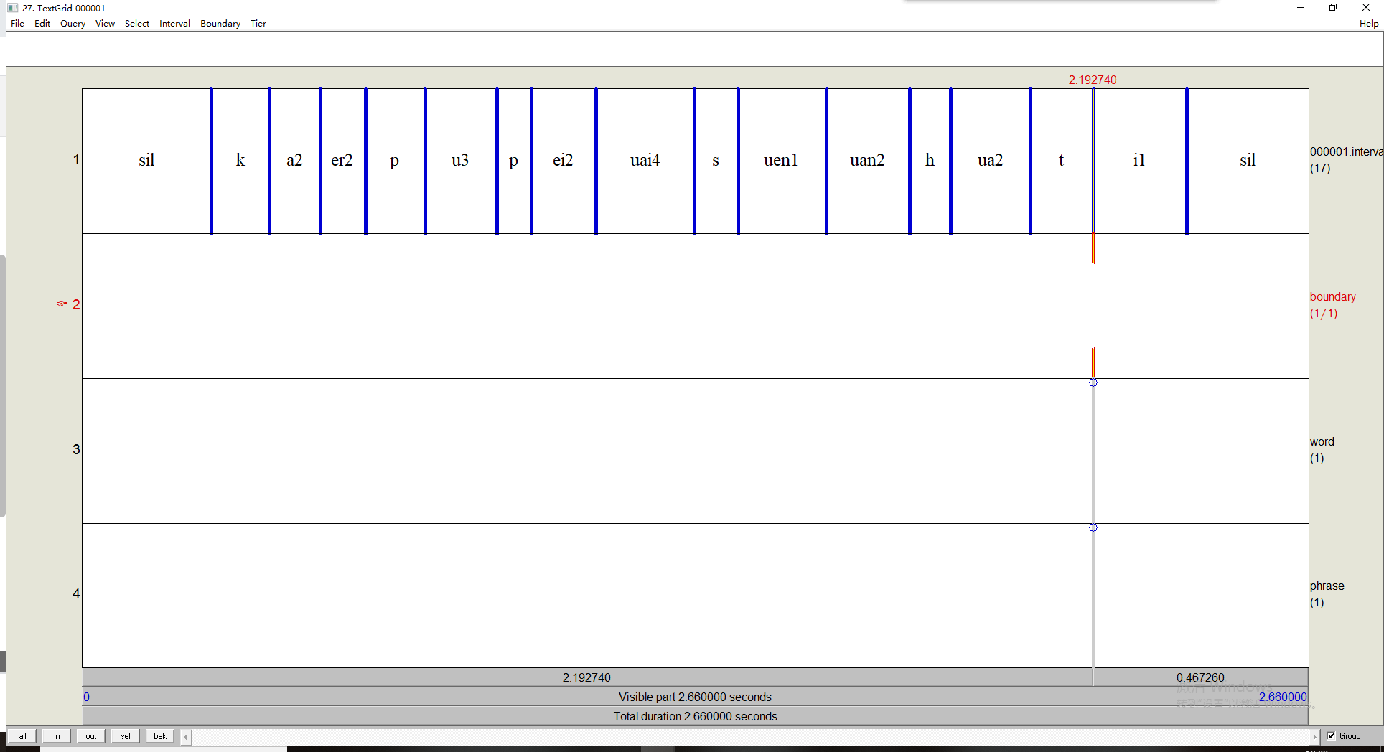Viewport: 1384px width, 752px height.
Task: Click the phrase tier insertion circle
Action: pos(1093,527)
